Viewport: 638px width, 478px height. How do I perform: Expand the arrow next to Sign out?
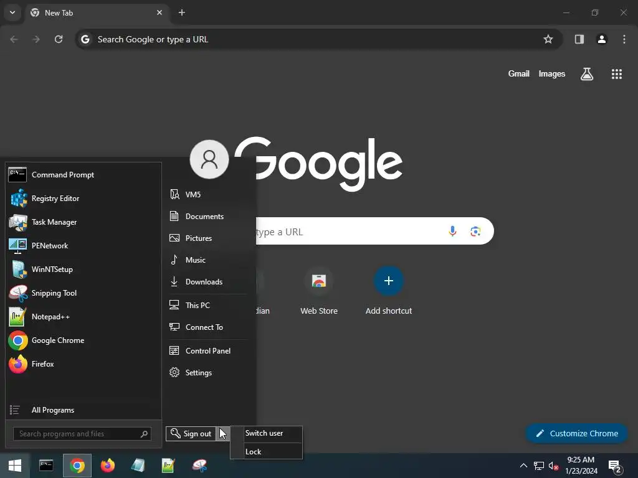click(222, 434)
